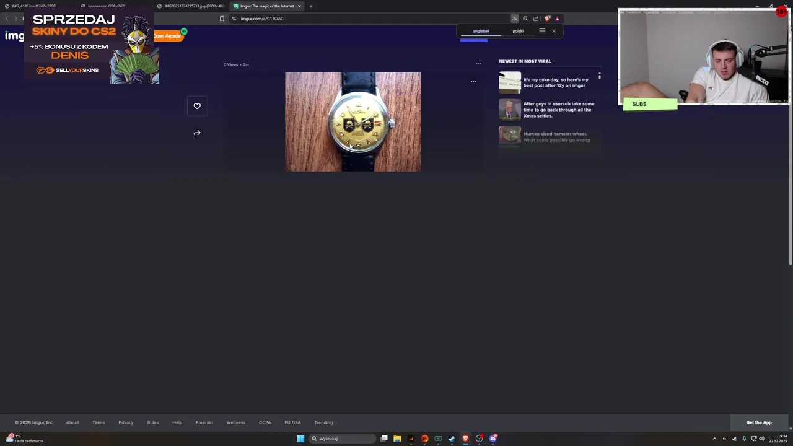Click the SUBS label on webcam overlay
Screen dimensions: 793x446
coord(639,104)
